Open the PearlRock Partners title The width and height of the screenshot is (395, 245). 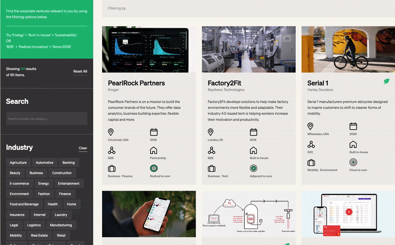(x=136, y=83)
